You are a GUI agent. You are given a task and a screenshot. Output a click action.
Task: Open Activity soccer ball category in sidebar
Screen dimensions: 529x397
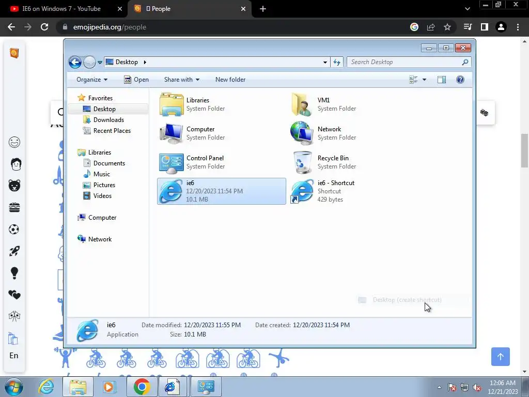click(14, 230)
